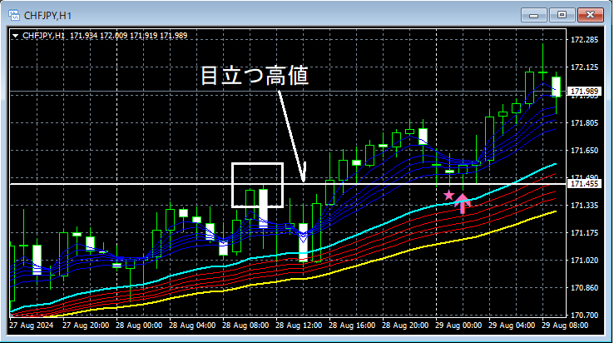The image size is (614, 343).
Task: Click price scale value 170.860
Action: tap(584, 288)
